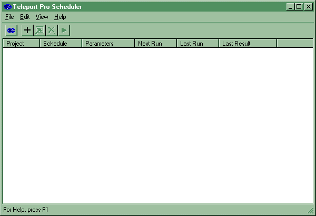This screenshot has height=216, width=316.
Task: Open the Help menu
Action: (x=60, y=17)
